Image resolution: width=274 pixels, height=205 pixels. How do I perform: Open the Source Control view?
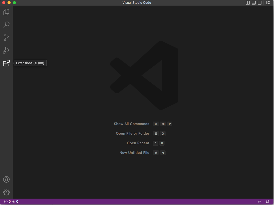click(6, 37)
